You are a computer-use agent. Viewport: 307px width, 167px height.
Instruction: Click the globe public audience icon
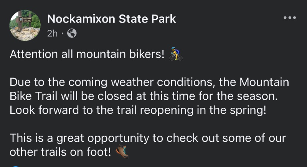(72, 34)
